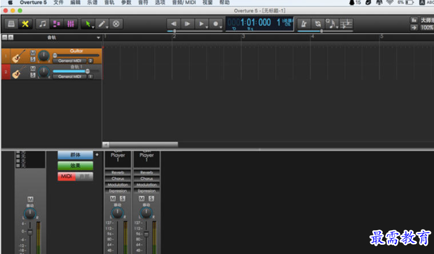Mute the leftmost master mixer strip
This screenshot has height=254, width=434.
(x=30, y=199)
